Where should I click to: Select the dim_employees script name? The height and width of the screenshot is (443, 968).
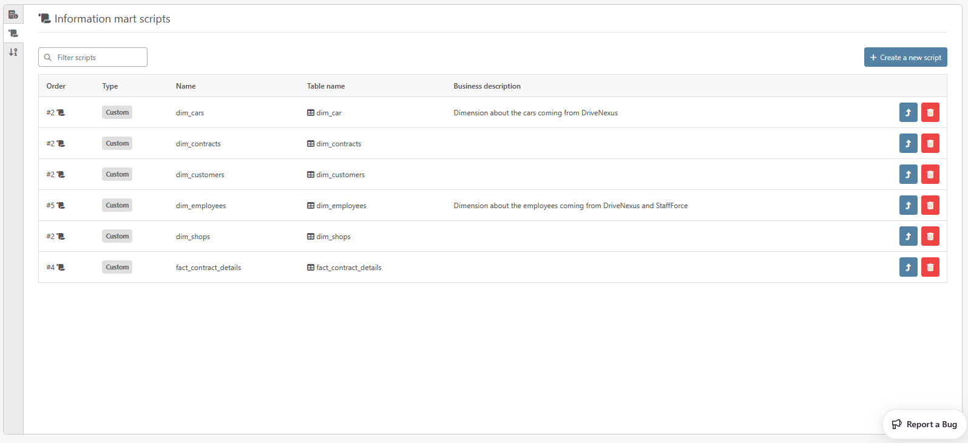click(200, 206)
